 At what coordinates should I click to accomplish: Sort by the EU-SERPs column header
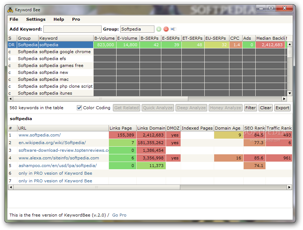217,38
